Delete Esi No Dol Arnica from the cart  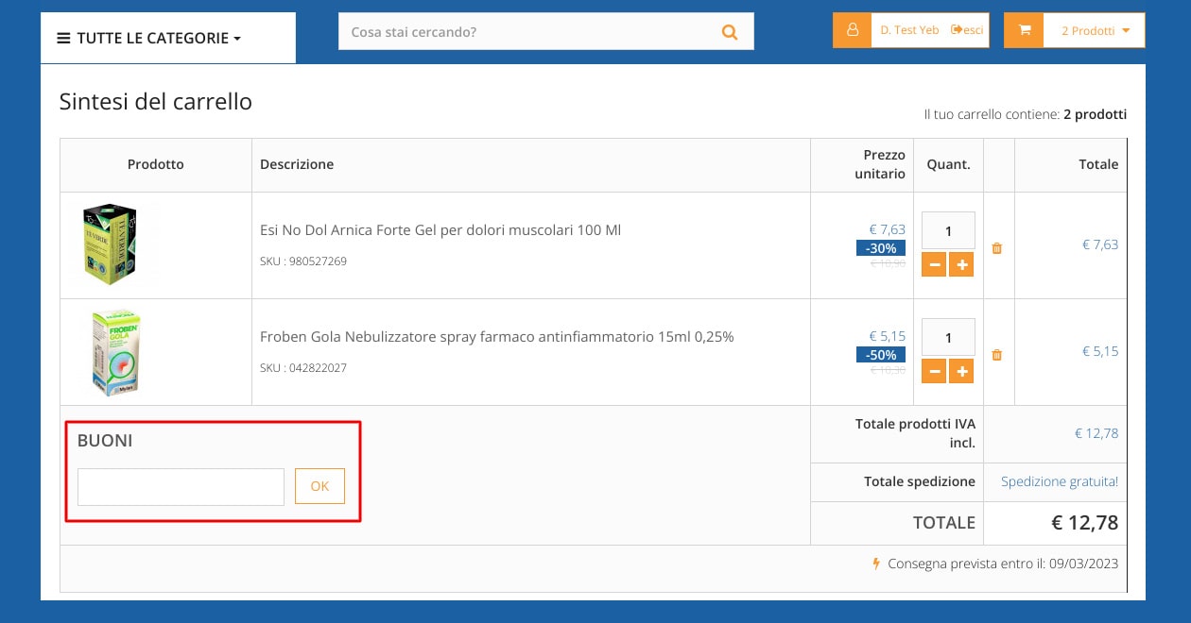[x=997, y=248]
